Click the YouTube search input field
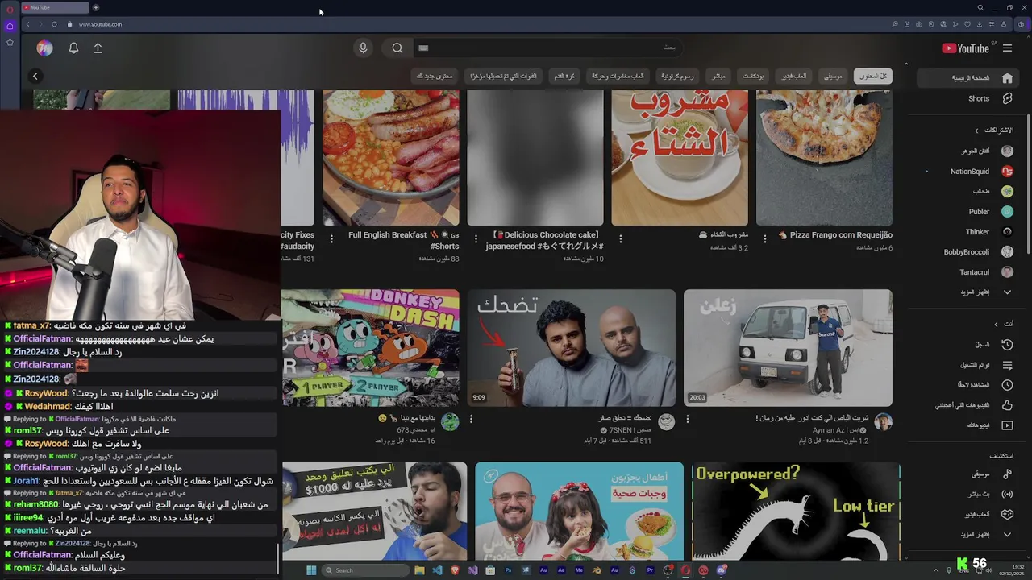 548,48
